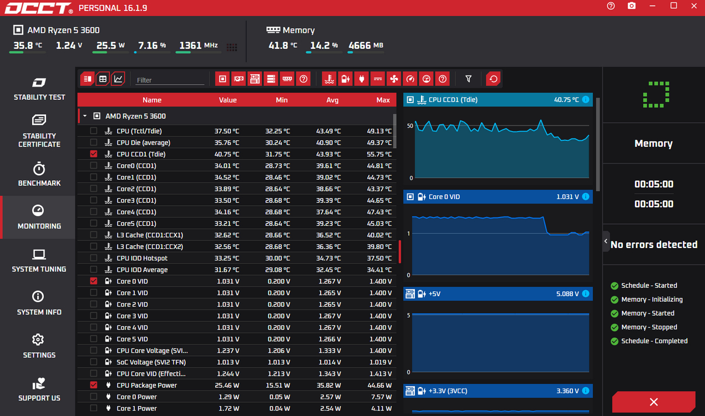This screenshot has width=705, height=416.
Task: Toggle the fan sensor filter icon
Action: [394, 79]
